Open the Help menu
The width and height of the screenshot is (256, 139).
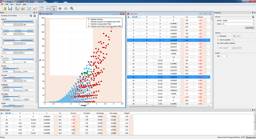tap(24, 4)
